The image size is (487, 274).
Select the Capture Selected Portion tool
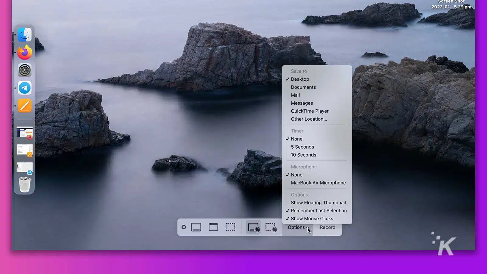point(230,227)
